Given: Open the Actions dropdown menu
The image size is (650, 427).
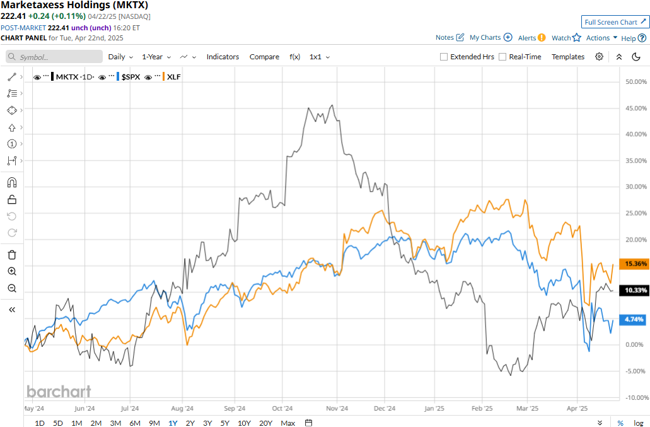Looking at the screenshot, I should [601, 38].
